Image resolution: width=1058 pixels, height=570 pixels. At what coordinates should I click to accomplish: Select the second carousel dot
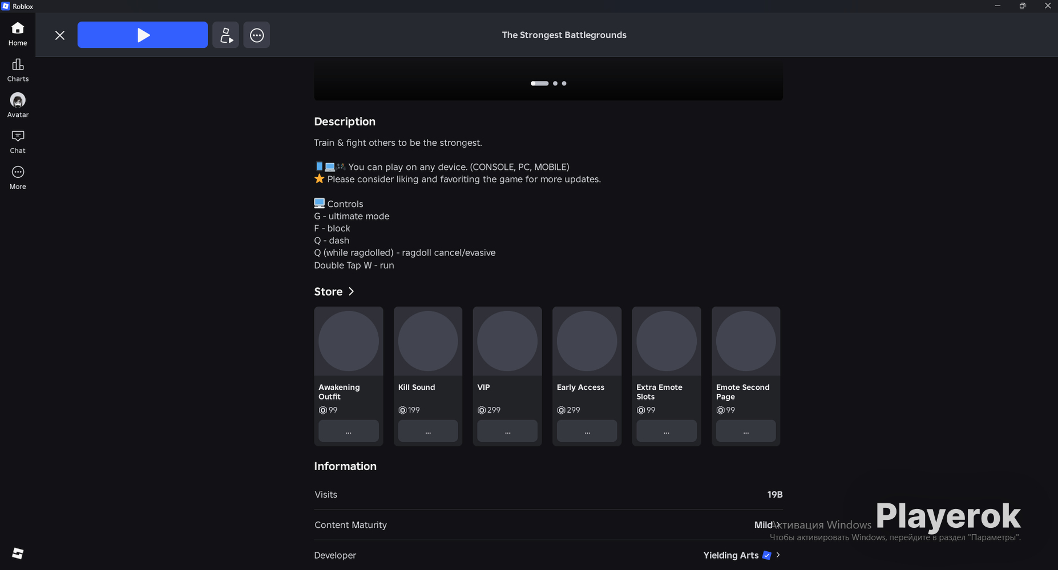[555, 83]
